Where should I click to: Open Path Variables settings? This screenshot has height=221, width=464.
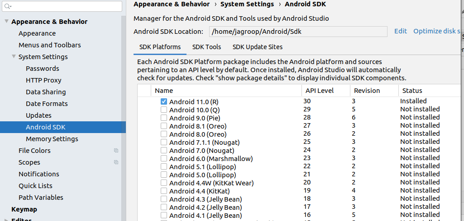click(41, 198)
